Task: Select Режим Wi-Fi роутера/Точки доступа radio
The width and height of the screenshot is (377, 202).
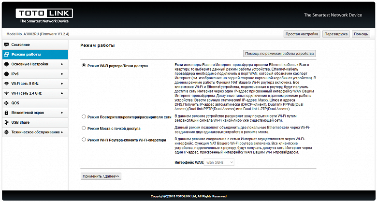Action: coord(84,65)
